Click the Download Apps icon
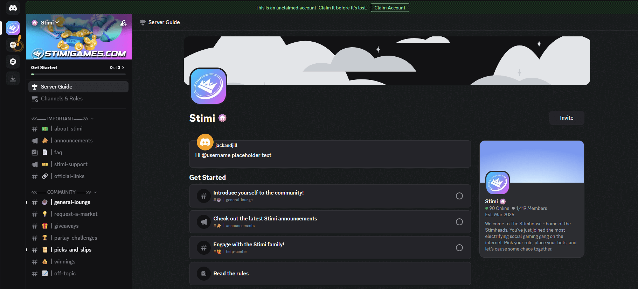The height and width of the screenshot is (289, 638). point(13,78)
